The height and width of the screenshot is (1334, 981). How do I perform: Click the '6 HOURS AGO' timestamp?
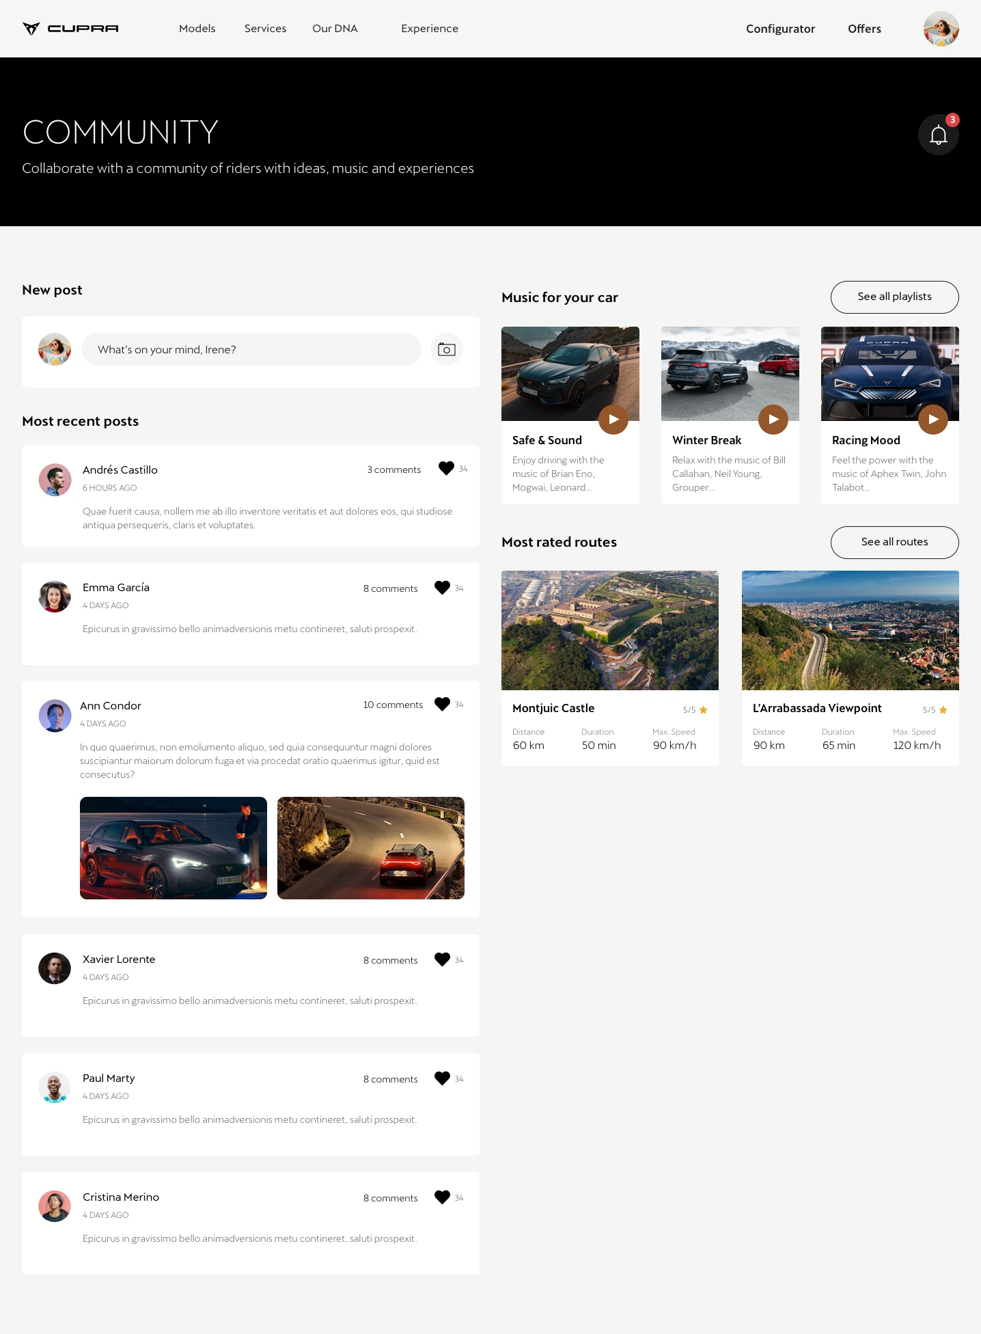tap(110, 488)
